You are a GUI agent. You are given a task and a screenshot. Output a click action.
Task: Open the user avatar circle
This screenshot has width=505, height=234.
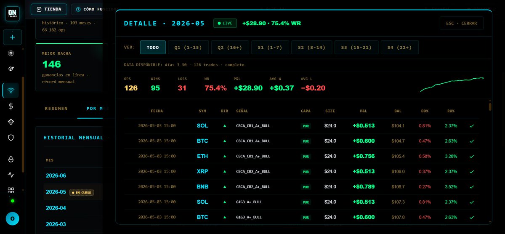point(12,219)
